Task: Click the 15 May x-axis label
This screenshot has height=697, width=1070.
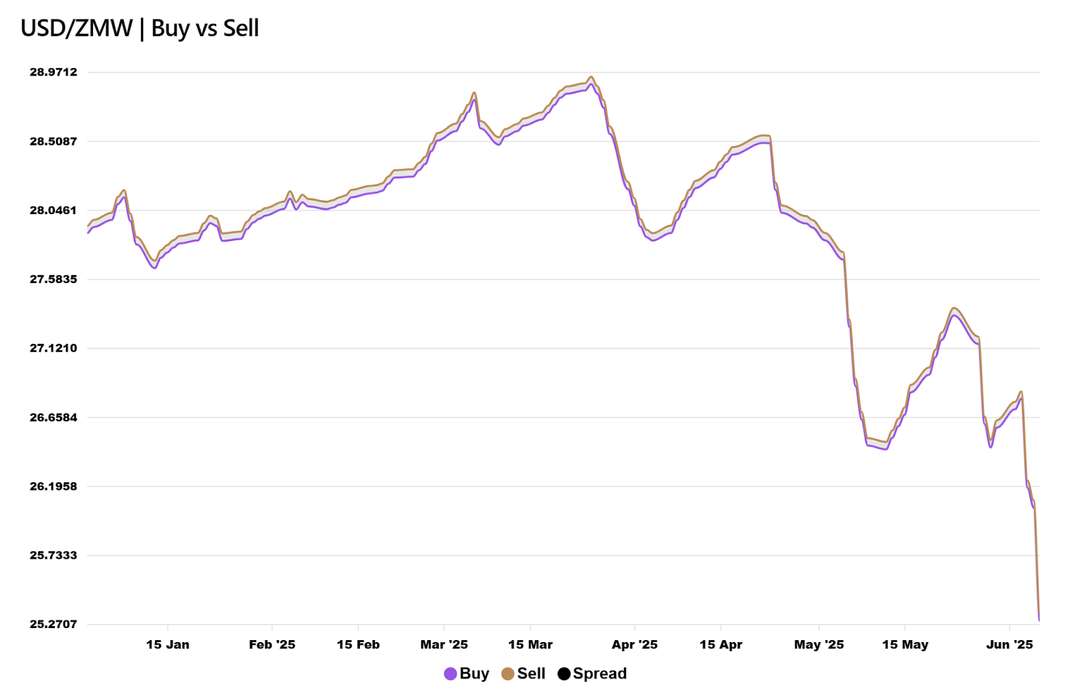Action: [x=905, y=645]
